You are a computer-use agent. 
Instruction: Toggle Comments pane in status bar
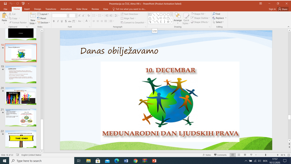[x=220, y=155]
